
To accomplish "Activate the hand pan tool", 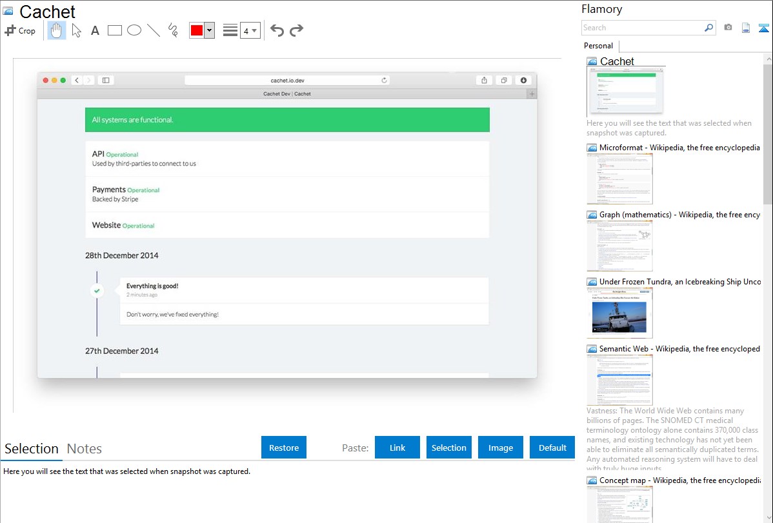I will tap(56, 30).
